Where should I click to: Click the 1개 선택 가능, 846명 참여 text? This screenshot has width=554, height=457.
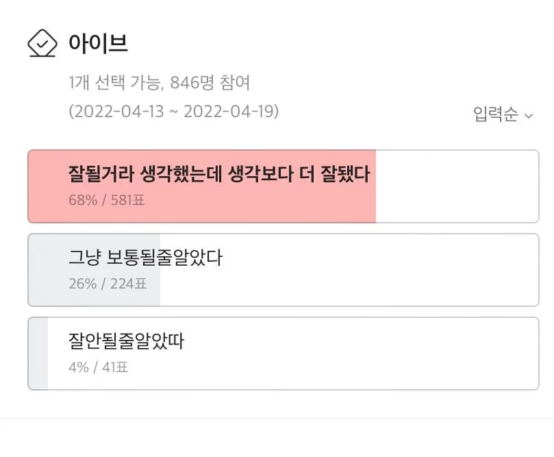click(x=160, y=82)
